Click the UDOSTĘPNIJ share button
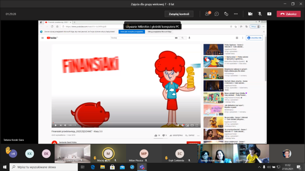Viewport: 305px width, 171px height. pyautogui.click(x=176, y=135)
